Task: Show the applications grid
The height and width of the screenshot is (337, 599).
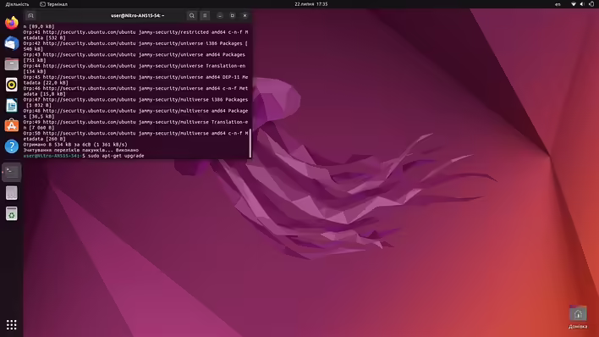Action: 12,325
